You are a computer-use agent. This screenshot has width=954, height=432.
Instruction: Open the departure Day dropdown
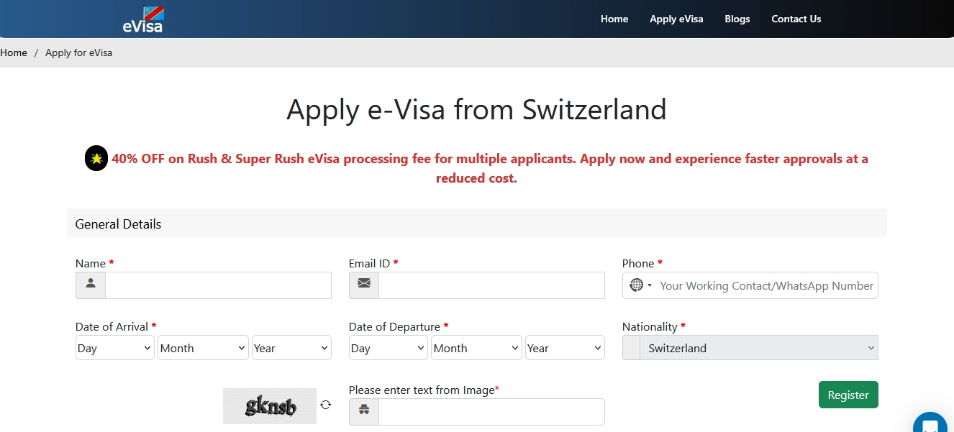389,348
